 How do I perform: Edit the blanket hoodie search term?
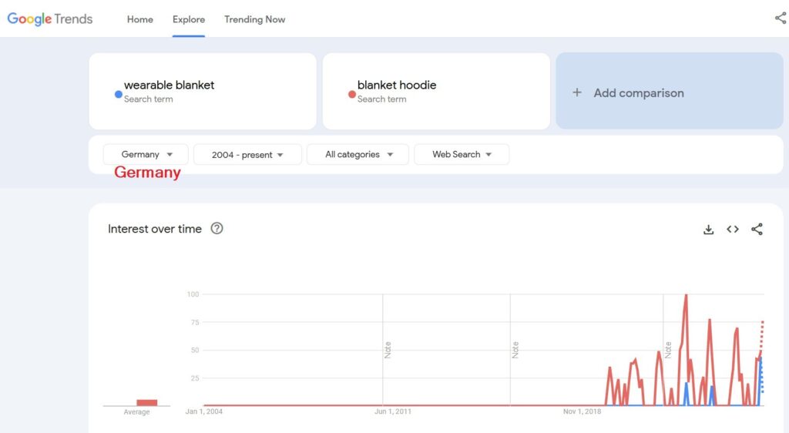397,86
